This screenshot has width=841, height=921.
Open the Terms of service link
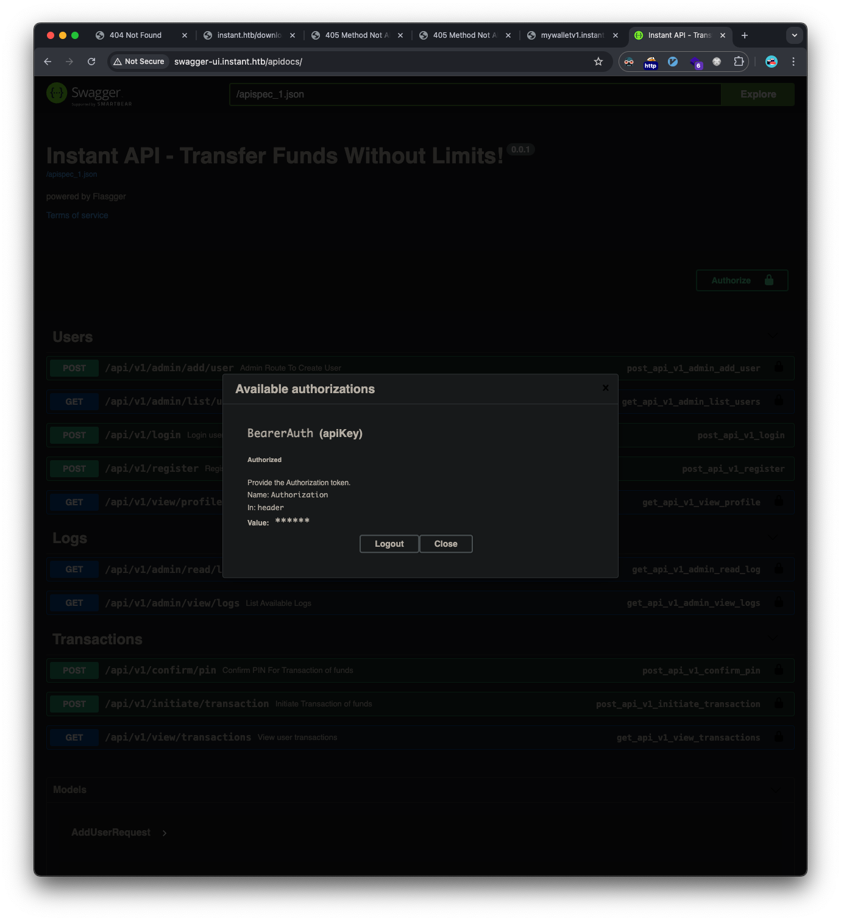tap(77, 215)
